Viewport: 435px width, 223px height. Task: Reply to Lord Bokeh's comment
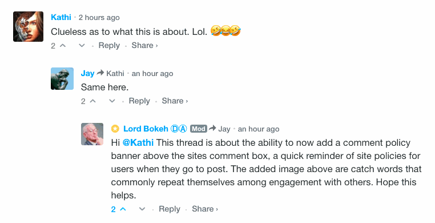pyautogui.click(x=169, y=209)
